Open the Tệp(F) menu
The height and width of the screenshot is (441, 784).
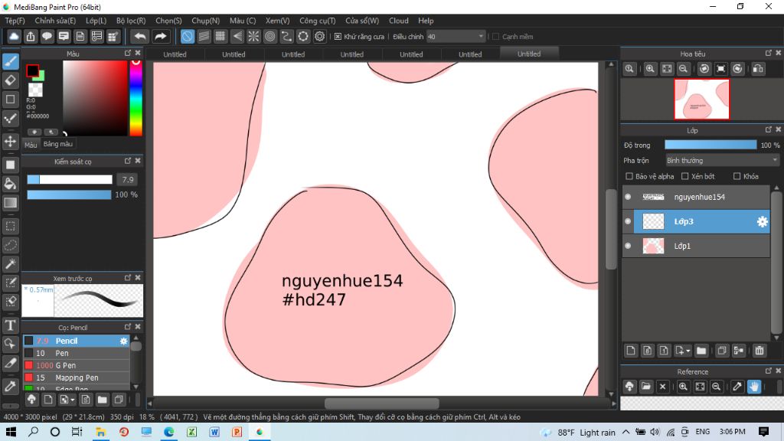(15, 21)
